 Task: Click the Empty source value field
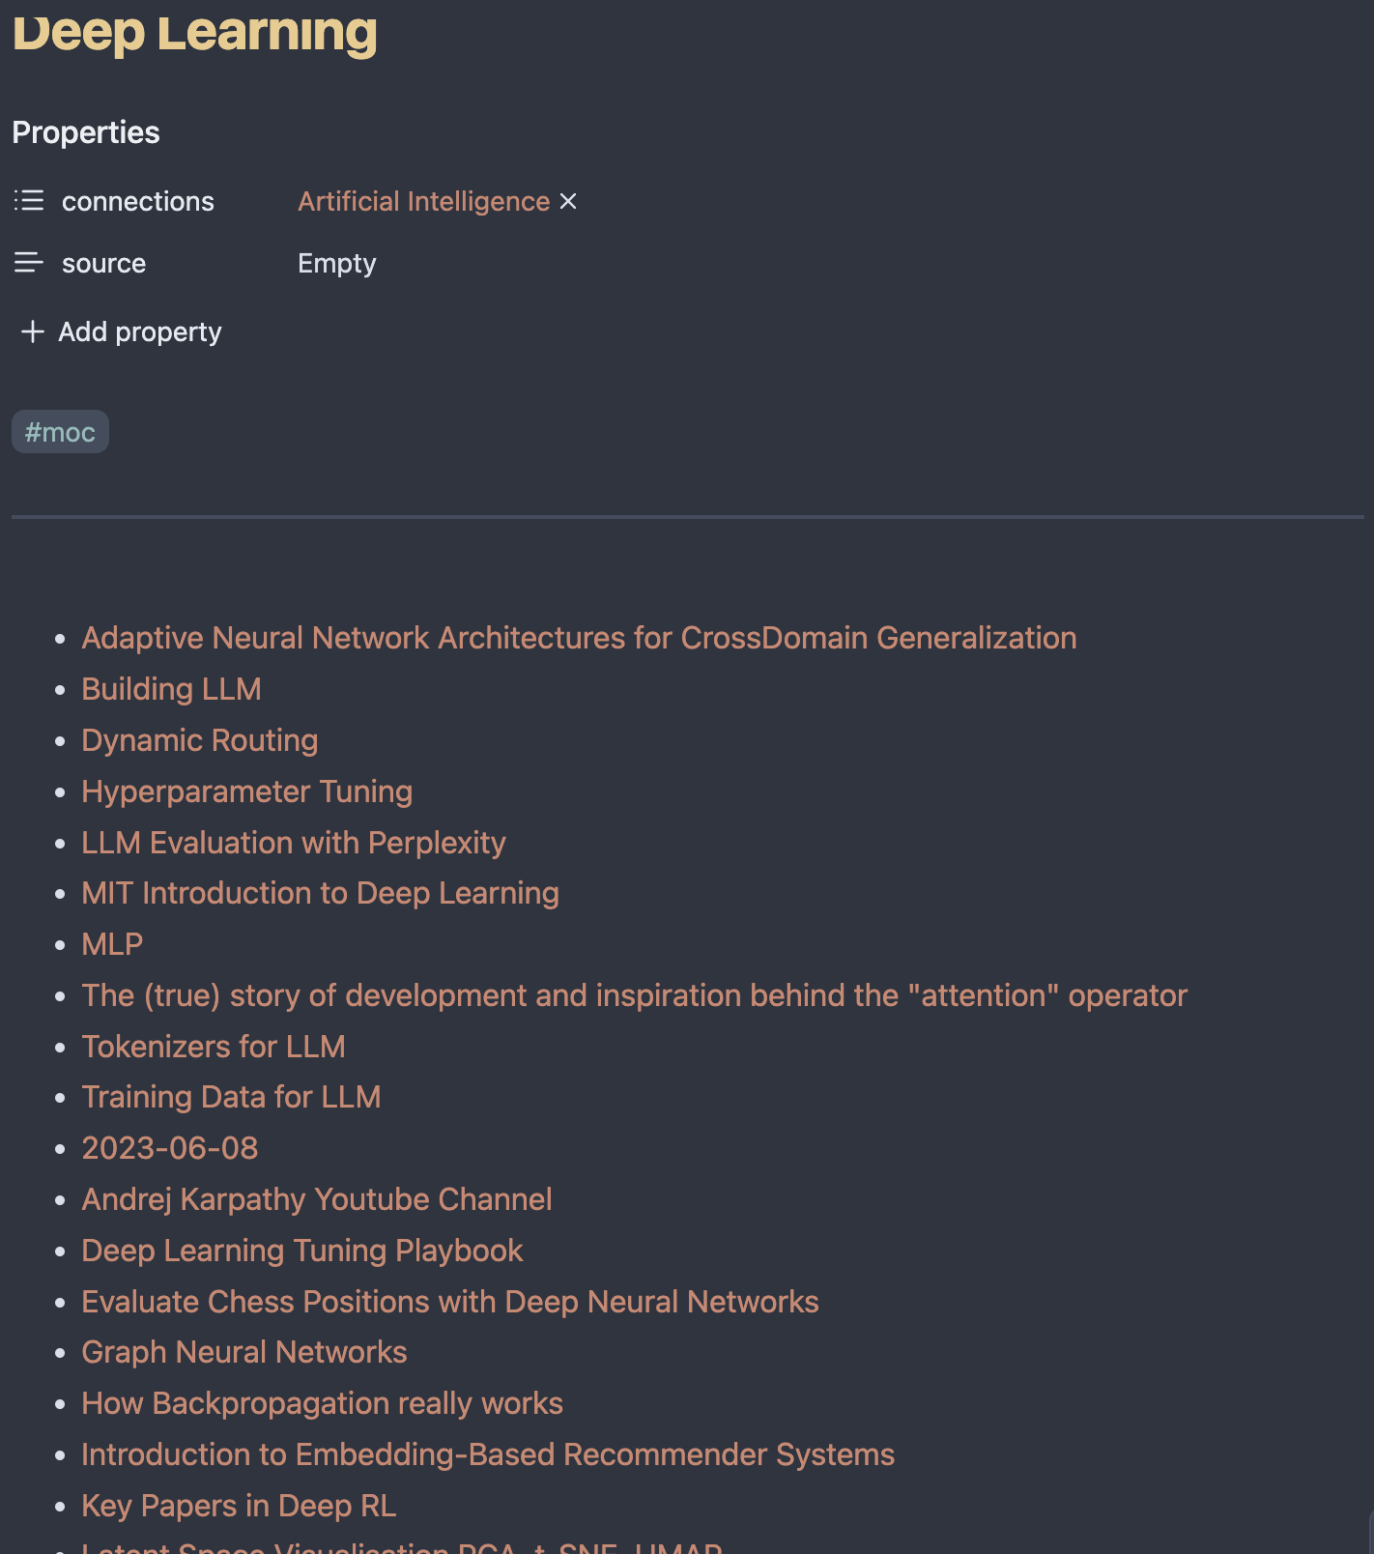click(x=336, y=263)
